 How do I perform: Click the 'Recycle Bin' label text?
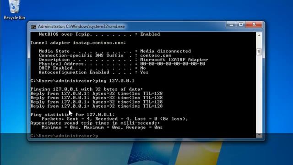pyautogui.click(x=14, y=18)
